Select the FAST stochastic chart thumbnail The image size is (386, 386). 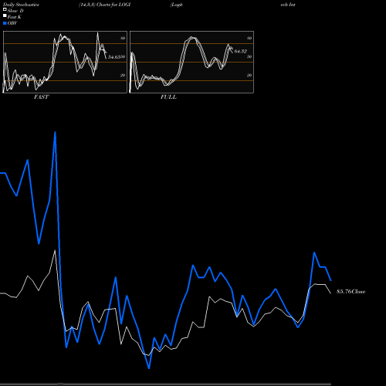click(65, 62)
